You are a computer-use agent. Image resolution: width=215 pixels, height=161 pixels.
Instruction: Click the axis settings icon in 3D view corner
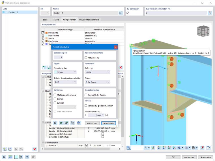pyautogui.click(x=129, y=148)
